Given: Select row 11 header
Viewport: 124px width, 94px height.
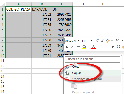Looking at the screenshot, I should point(3,61).
